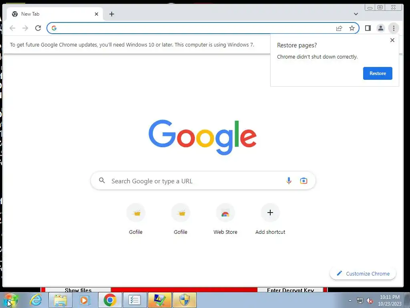Viewport: 410px width, 308px height.
Task: Show hidden system tray icons
Action: point(350,300)
